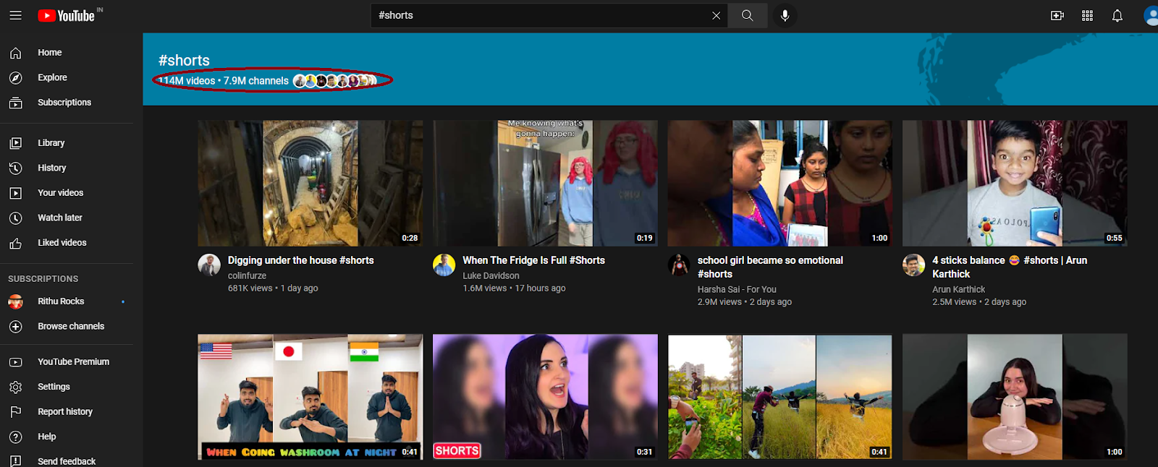
Task: Click the Settings gear icon
Action: [x=15, y=387]
